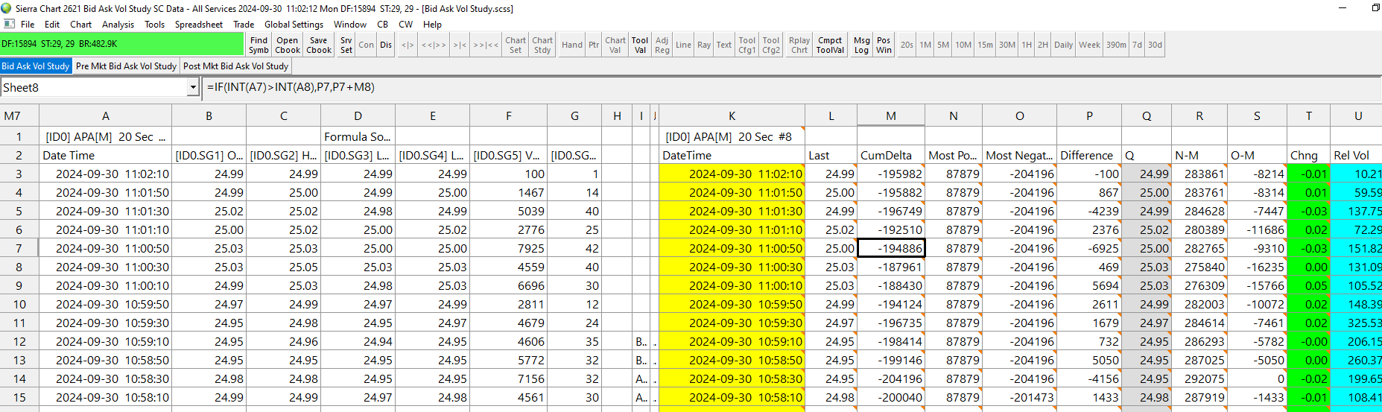Set timeframe with the Daily button

(x=1063, y=45)
